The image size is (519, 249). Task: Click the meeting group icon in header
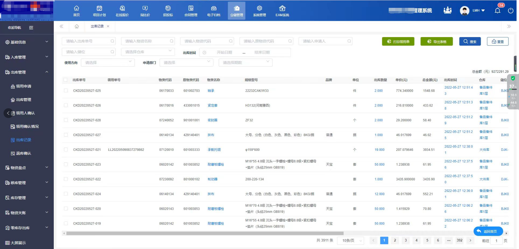[447, 11]
